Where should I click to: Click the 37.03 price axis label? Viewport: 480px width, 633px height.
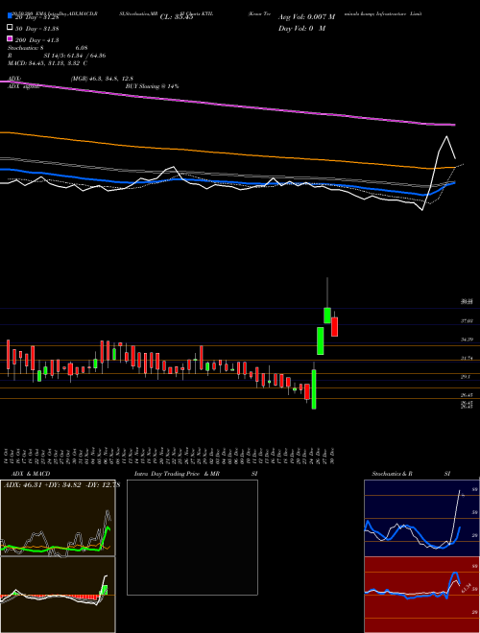coord(468,321)
